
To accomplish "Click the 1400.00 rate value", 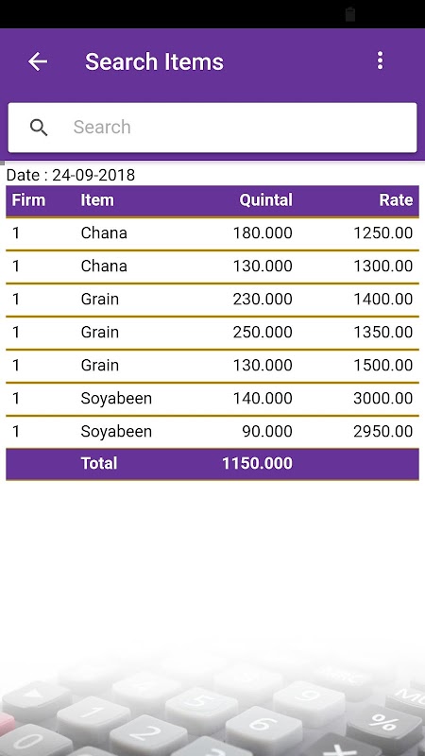I will click(x=383, y=300).
